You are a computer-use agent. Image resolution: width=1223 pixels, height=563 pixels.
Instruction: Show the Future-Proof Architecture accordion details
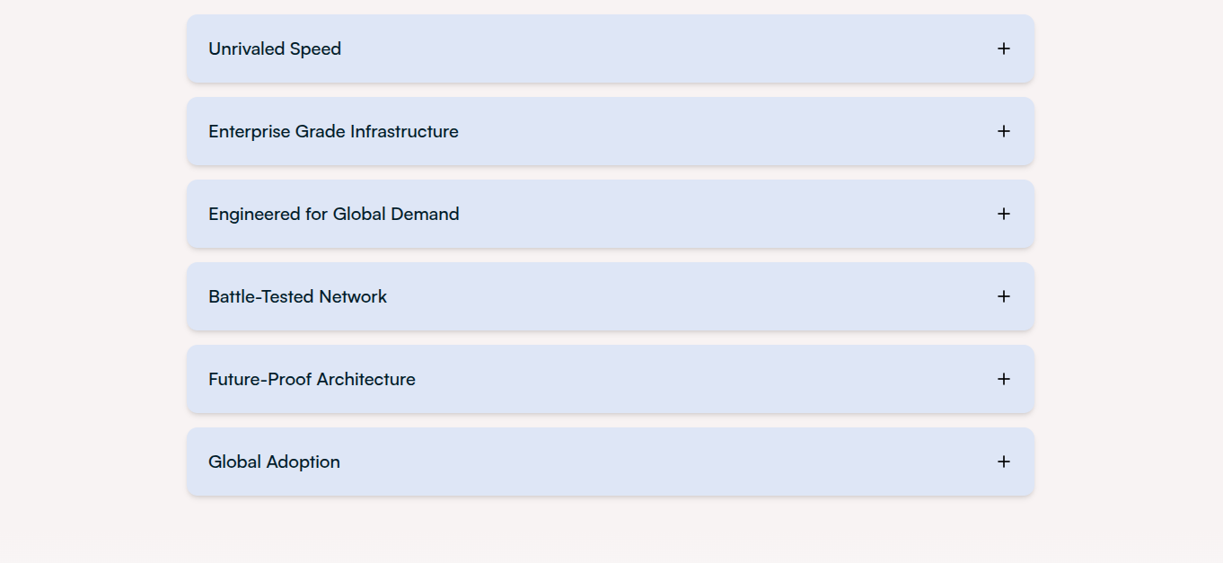[x=611, y=379]
